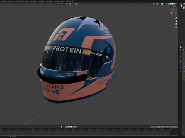Open the overlays options dropdown arrow
This screenshot has width=185, height=138.
click(164, 4)
